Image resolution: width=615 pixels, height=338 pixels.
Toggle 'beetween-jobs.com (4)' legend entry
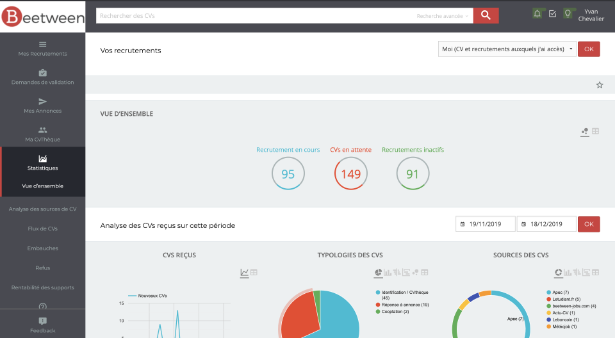[x=571, y=306]
